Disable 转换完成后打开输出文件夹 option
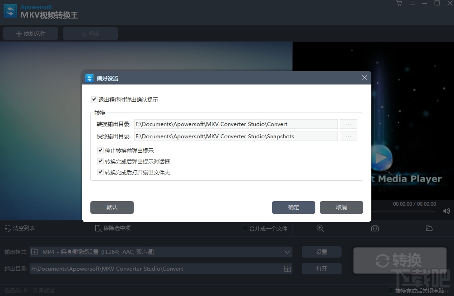This screenshot has height=296, width=454. (100, 172)
